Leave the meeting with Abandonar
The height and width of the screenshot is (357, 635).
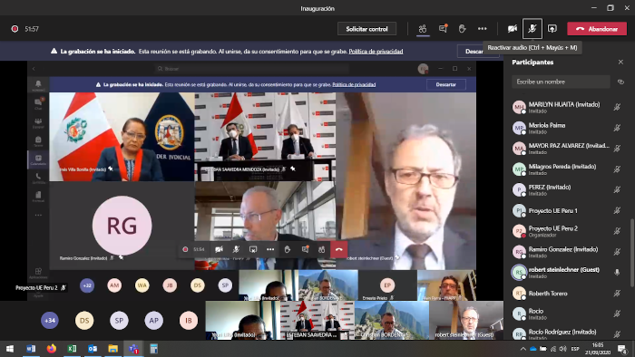tap(597, 29)
